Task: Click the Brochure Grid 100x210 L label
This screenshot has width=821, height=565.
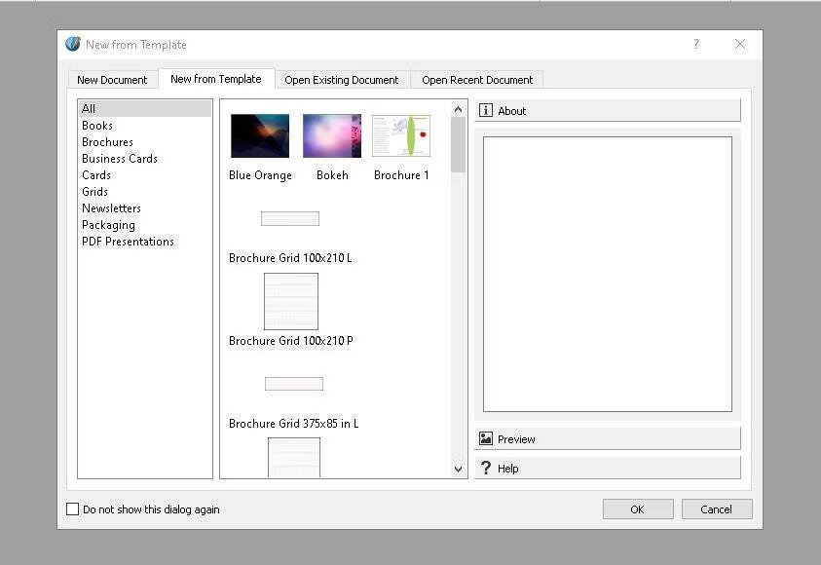Action: [x=290, y=258]
